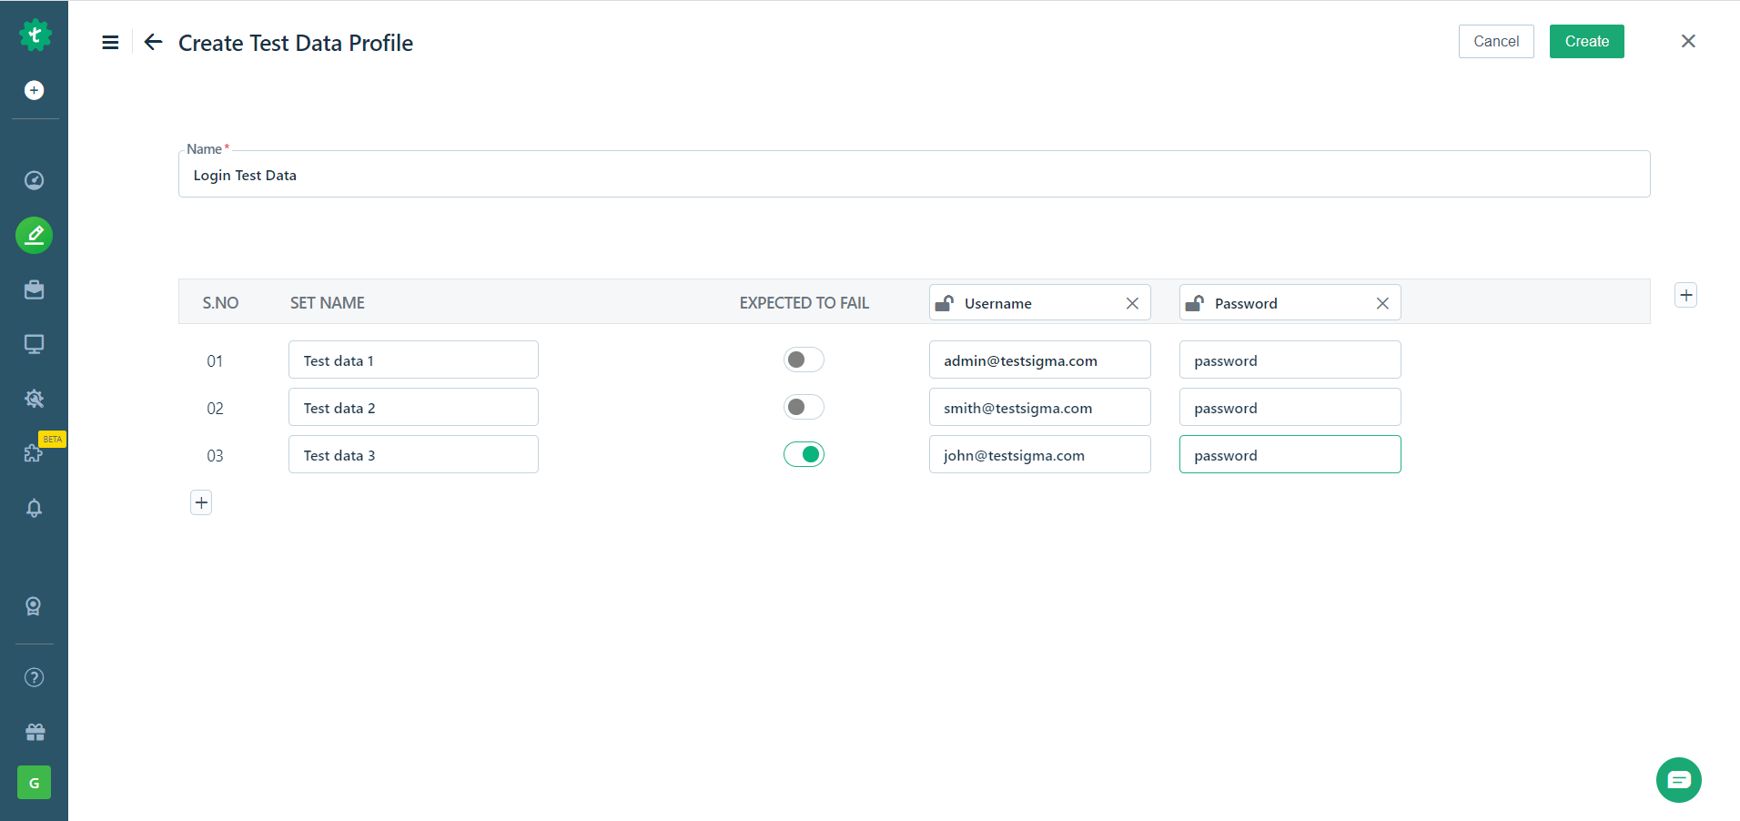This screenshot has height=821, width=1740.
Task: Open the hamburger menu beside the page title
Action: (109, 42)
